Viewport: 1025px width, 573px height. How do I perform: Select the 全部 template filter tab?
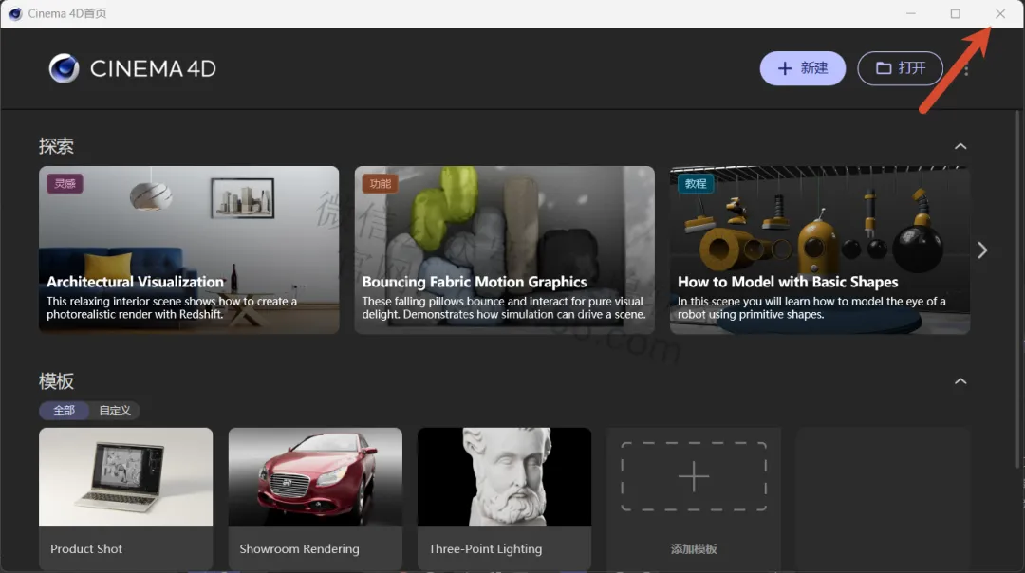point(65,411)
